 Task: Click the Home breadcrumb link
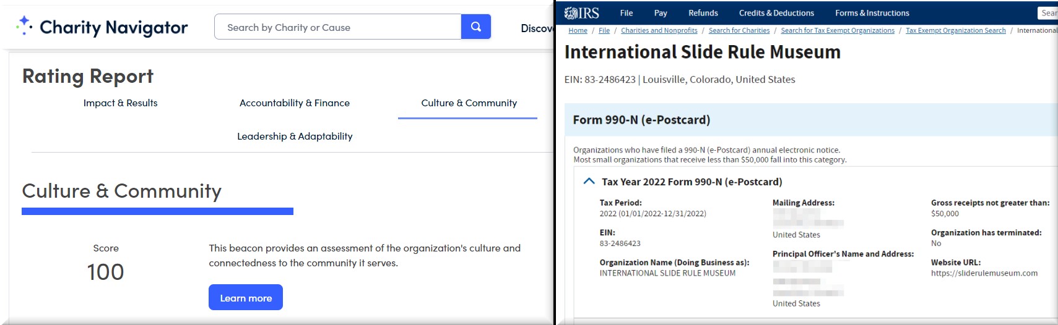point(578,30)
